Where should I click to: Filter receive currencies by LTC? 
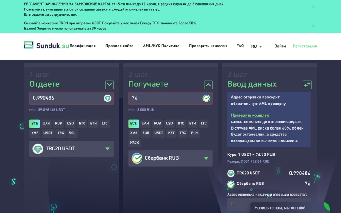click(204, 124)
